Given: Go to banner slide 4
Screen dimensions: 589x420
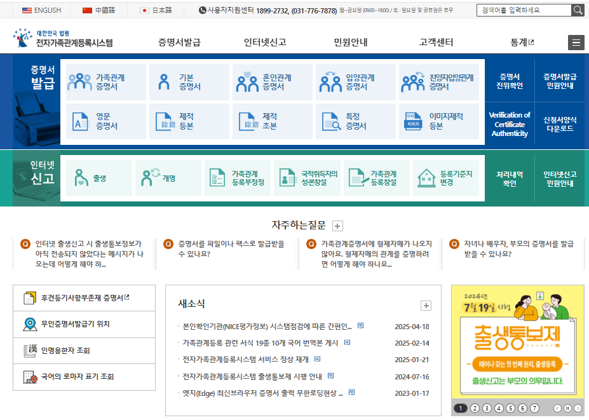Looking at the screenshot, I should [x=499, y=408].
